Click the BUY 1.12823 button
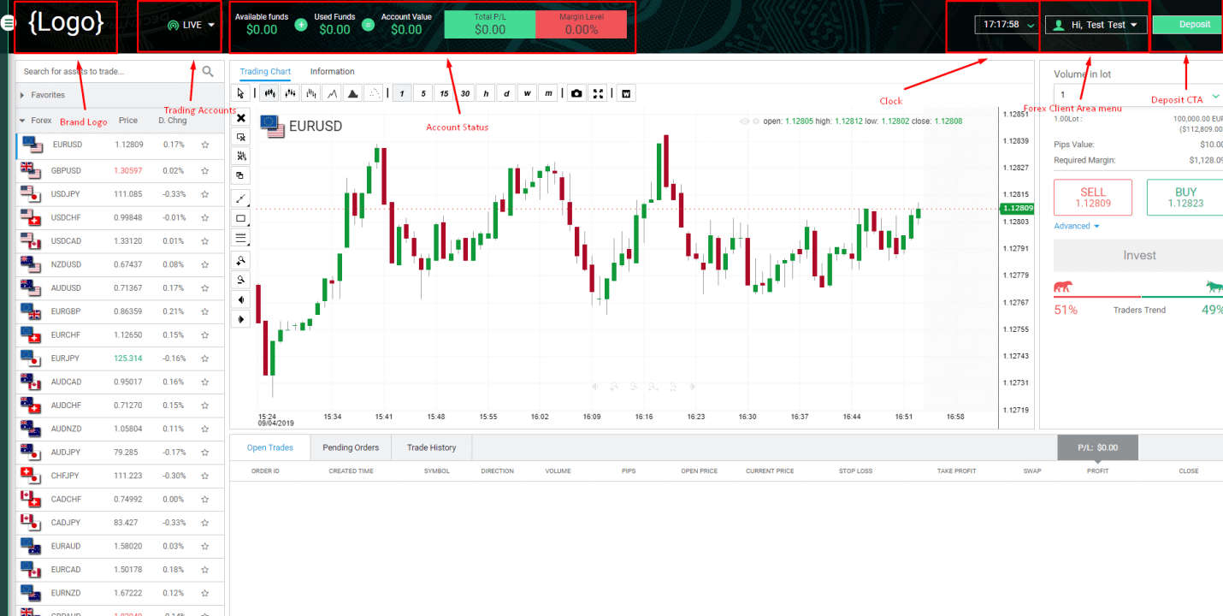 tap(1185, 197)
